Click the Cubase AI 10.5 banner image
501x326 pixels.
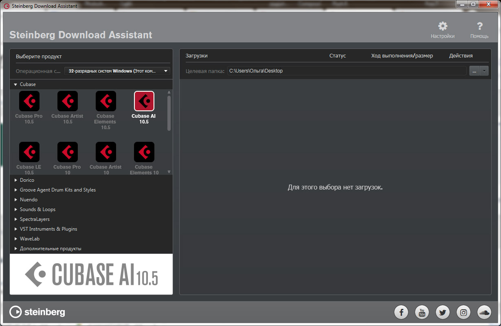click(x=91, y=274)
